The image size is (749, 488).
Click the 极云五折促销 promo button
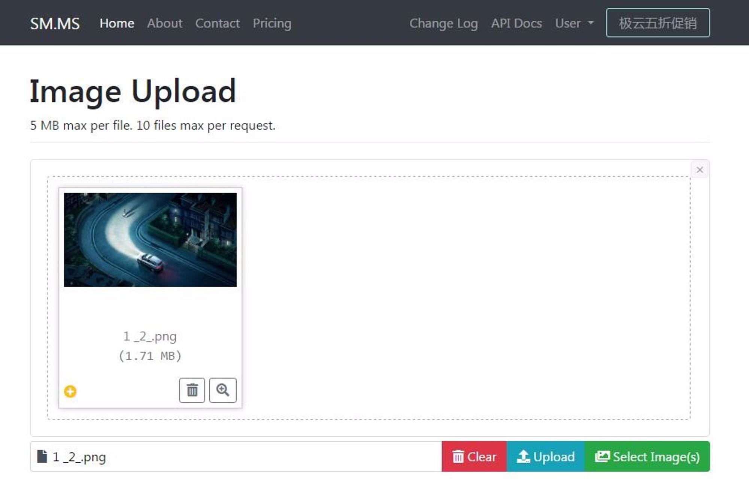(658, 23)
